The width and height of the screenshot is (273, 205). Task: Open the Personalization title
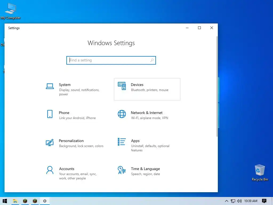71,141
